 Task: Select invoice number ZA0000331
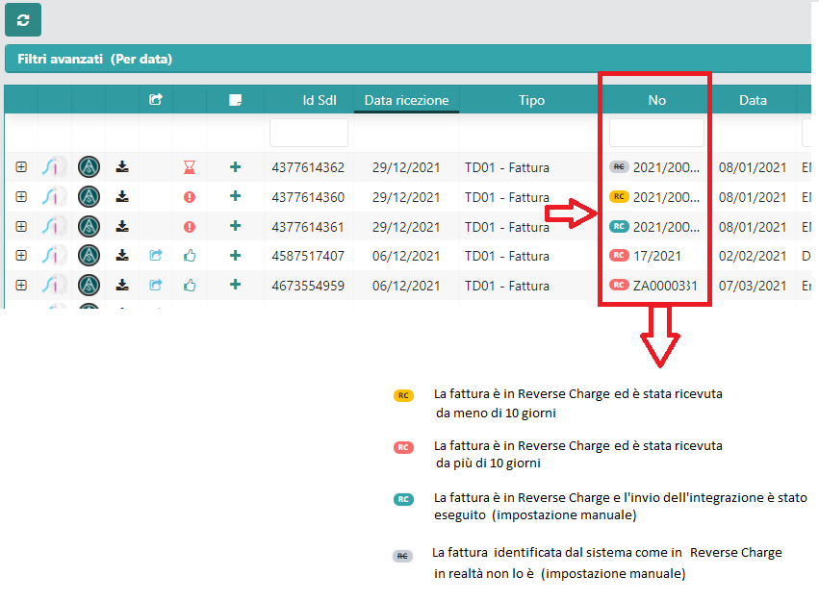(x=665, y=286)
